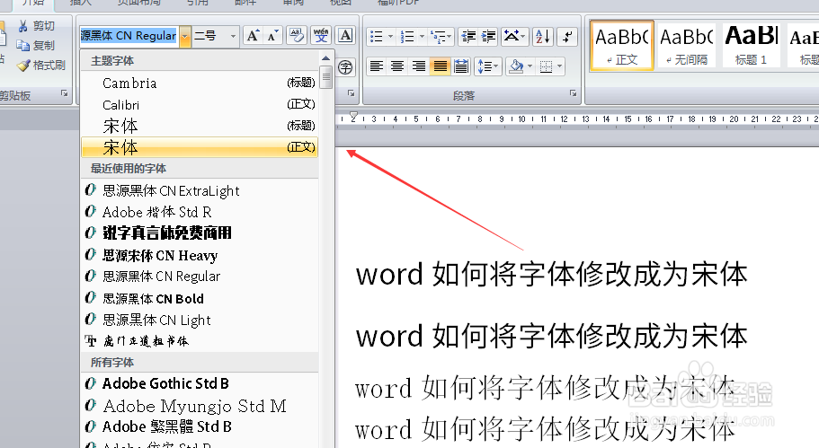Select Adobe 繁黑體 Std B font

[x=200, y=426]
